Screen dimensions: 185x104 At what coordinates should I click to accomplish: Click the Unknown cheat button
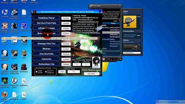tap(46, 59)
